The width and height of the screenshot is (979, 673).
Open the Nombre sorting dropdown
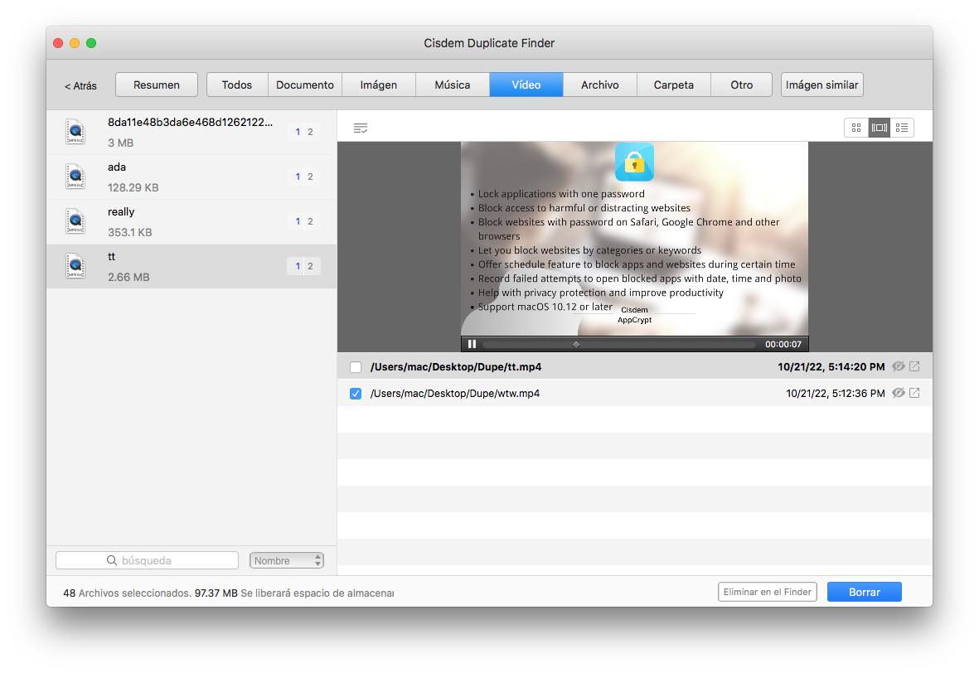pos(286,559)
